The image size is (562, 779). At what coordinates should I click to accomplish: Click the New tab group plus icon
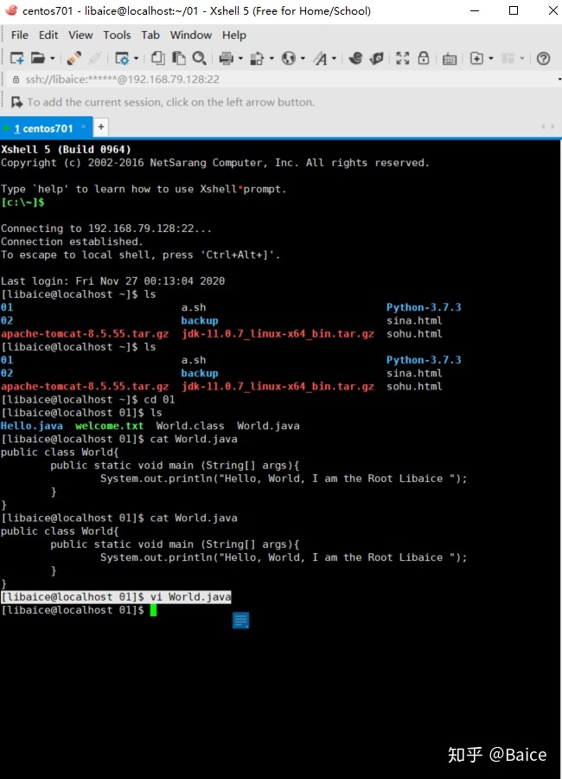[x=476, y=58]
